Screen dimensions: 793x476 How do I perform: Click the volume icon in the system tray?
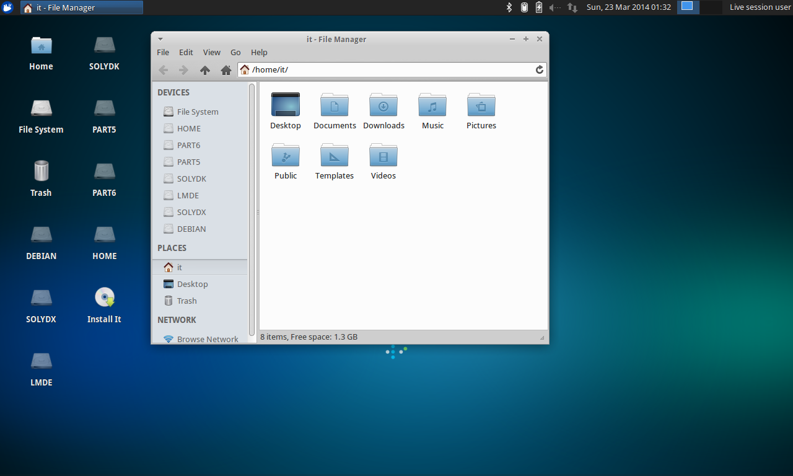(554, 7)
